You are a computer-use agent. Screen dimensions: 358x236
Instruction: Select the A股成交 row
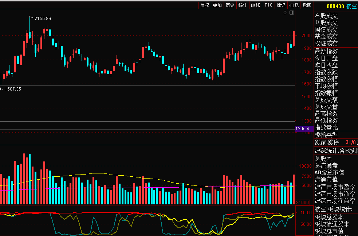(326, 16)
